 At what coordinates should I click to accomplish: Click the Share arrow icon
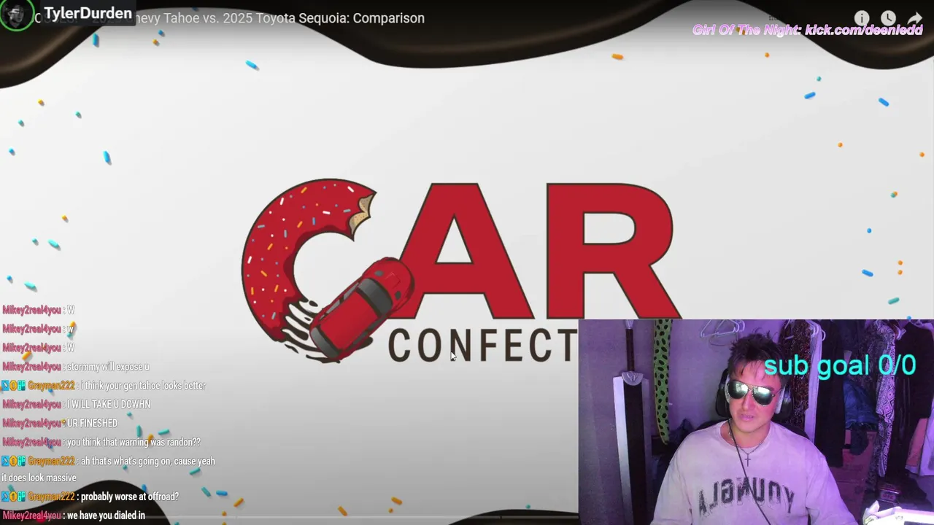[914, 18]
